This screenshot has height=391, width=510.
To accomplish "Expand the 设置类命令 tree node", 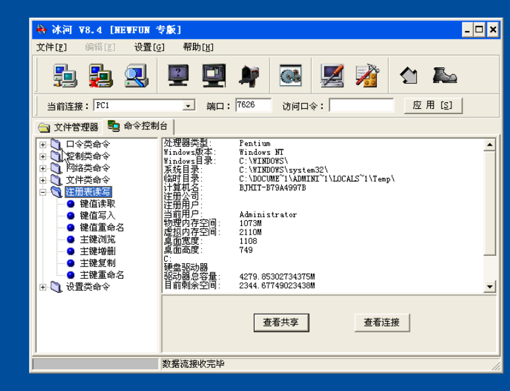I will (43, 287).
